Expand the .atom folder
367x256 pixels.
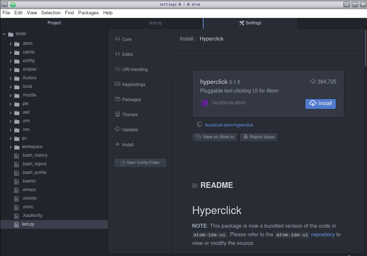pos(11,44)
